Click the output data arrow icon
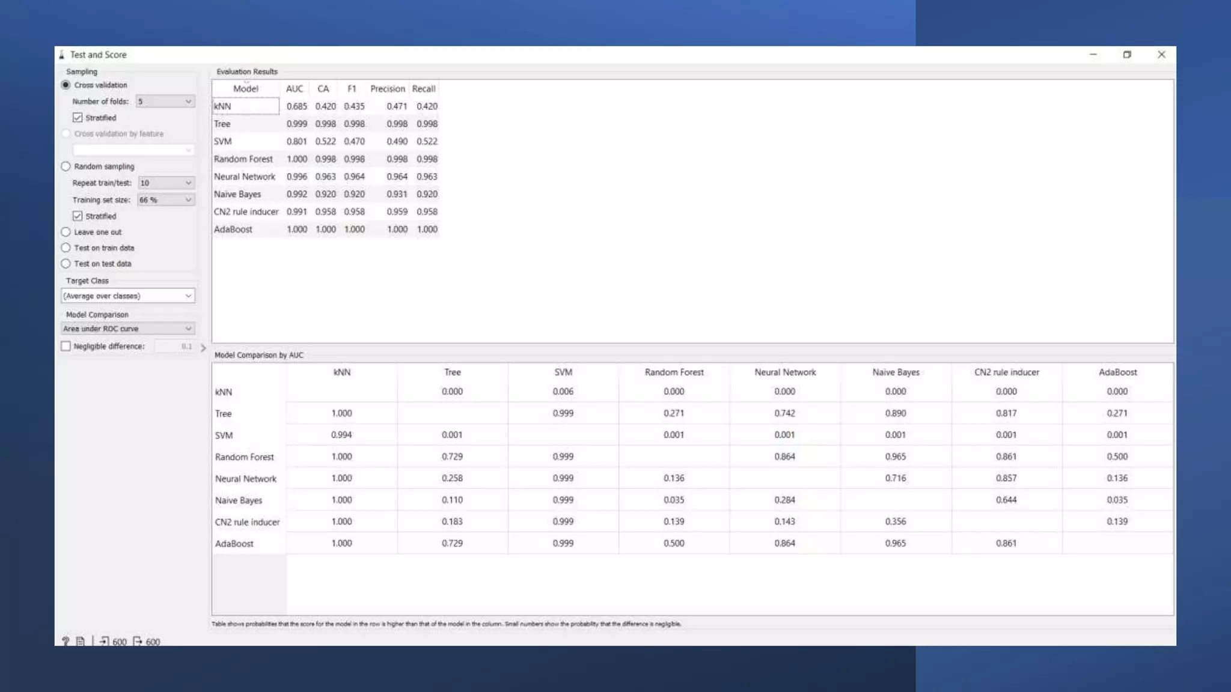Image resolution: width=1231 pixels, height=692 pixels. point(138,642)
